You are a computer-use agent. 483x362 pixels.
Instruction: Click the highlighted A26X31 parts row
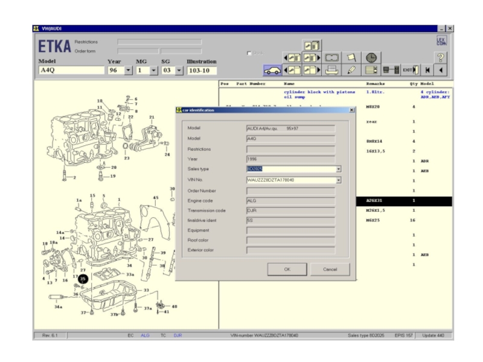coord(404,201)
